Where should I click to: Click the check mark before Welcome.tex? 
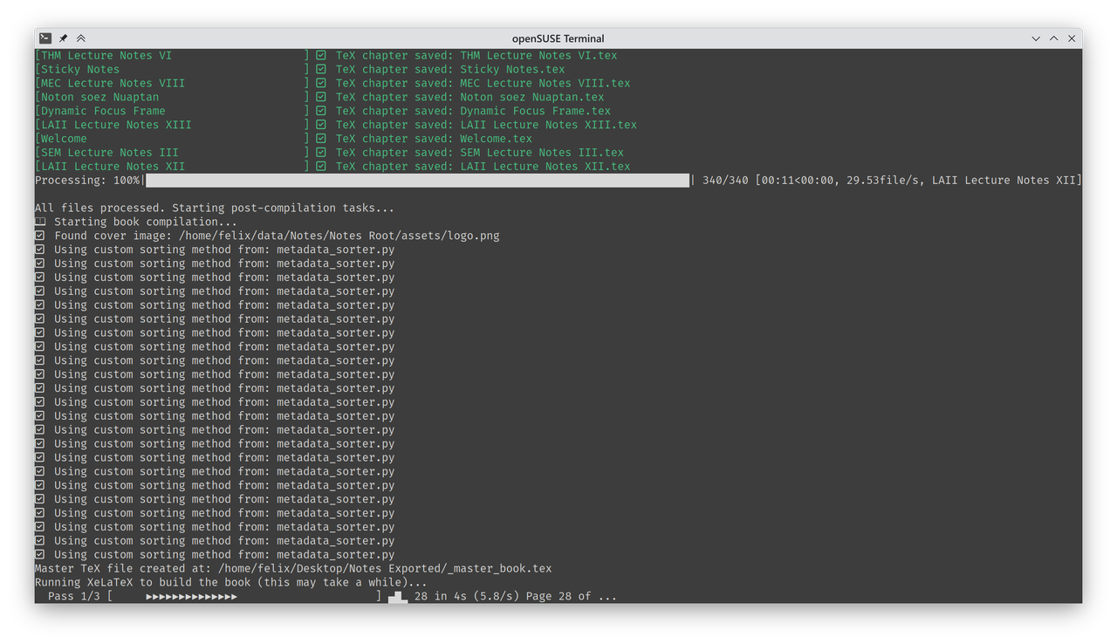click(x=321, y=139)
